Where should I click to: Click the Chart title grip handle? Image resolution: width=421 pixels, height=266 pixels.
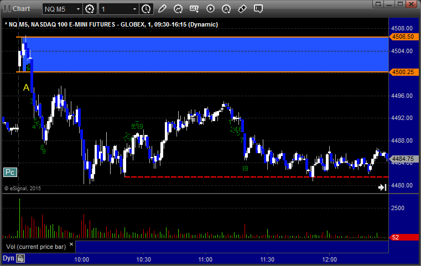point(7,9)
